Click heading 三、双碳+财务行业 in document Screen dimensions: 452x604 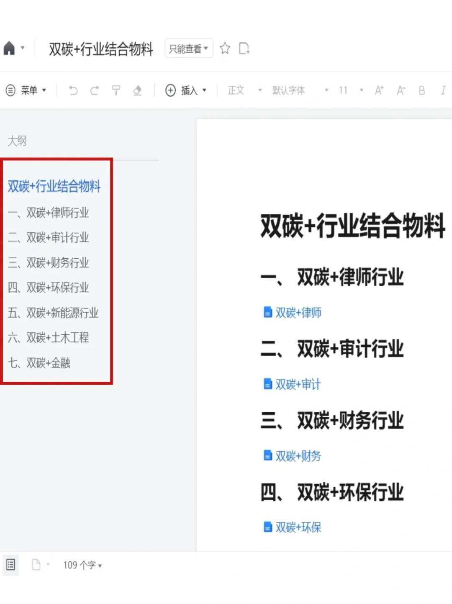point(332,420)
